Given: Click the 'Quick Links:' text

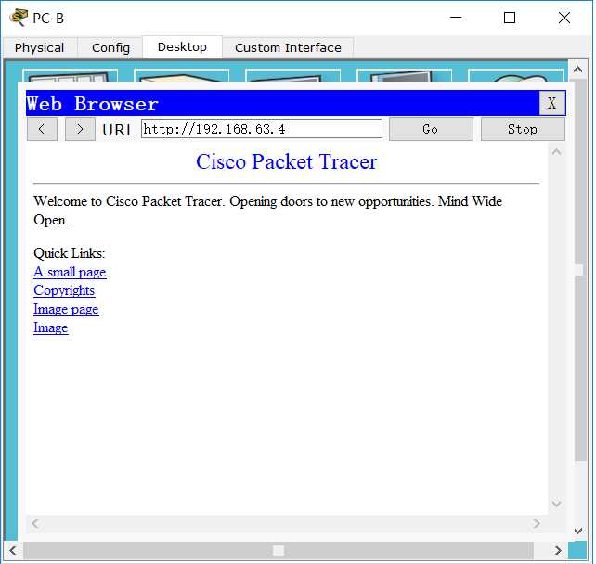Looking at the screenshot, I should (x=70, y=253).
